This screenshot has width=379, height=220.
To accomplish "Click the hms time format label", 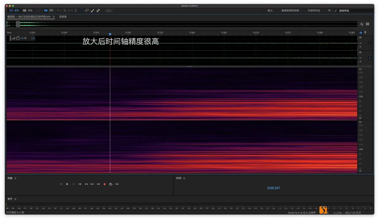I will [9, 32].
